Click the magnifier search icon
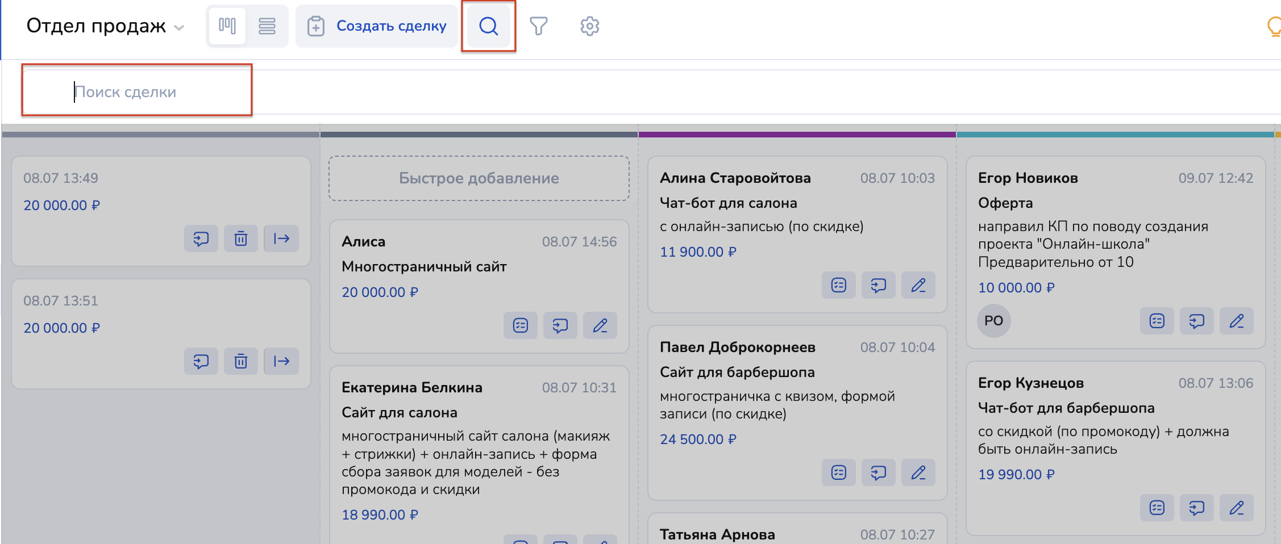 click(x=488, y=26)
